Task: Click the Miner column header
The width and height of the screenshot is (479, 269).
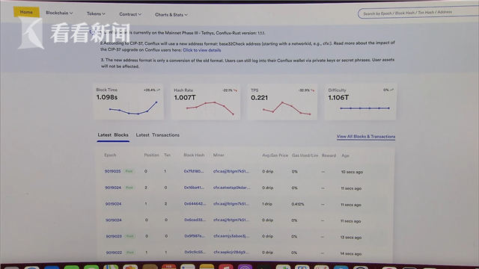Action: tap(219, 155)
